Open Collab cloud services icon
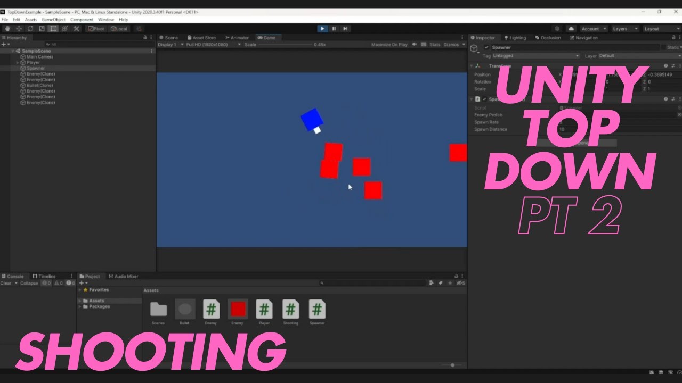The height and width of the screenshot is (383, 682). pos(571,29)
